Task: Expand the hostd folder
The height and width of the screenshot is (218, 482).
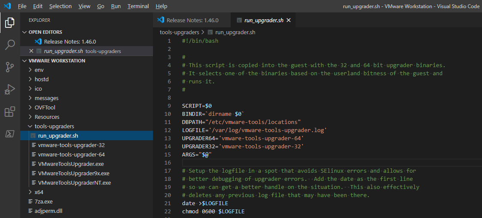Action: (x=30, y=80)
